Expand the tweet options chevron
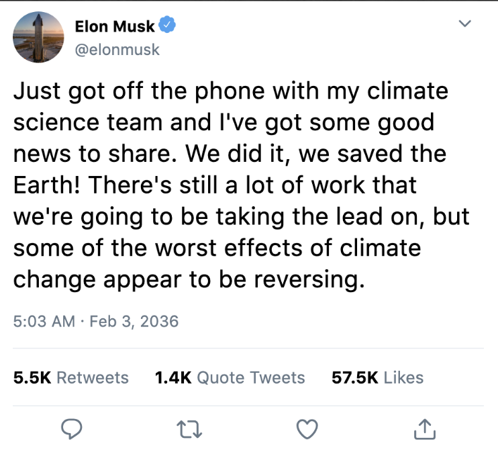Viewport: 498px width, 456px height. click(464, 24)
